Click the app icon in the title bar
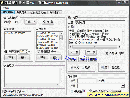The width and height of the screenshot is (130, 98). point(2,3)
